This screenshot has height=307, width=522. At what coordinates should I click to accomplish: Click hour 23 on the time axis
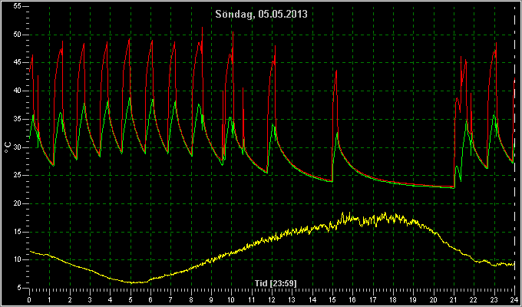(x=494, y=299)
